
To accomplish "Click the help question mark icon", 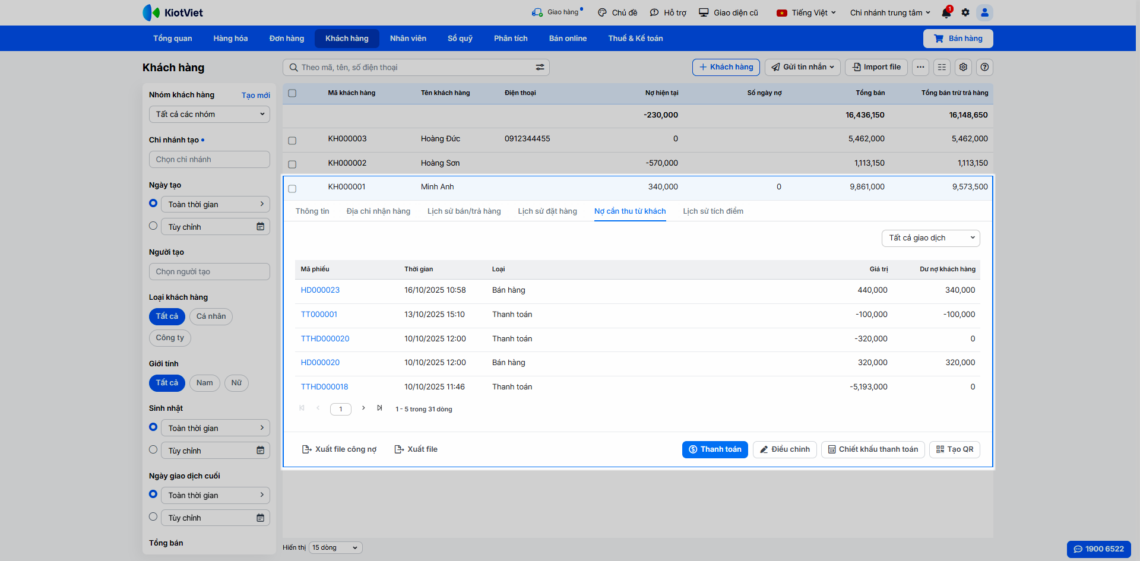I will click(x=984, y=67).
